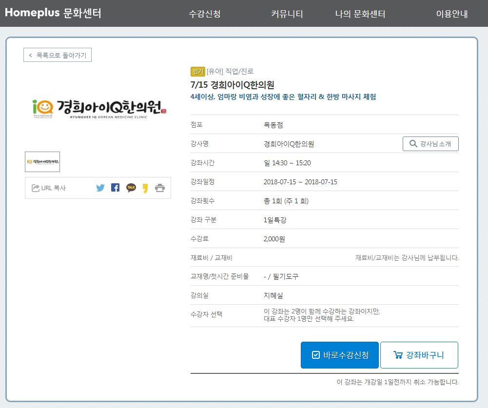488x408 pixels.
Task: Select the blue subtitle about 한방 마사지 체험
Action: coord(283,97)
